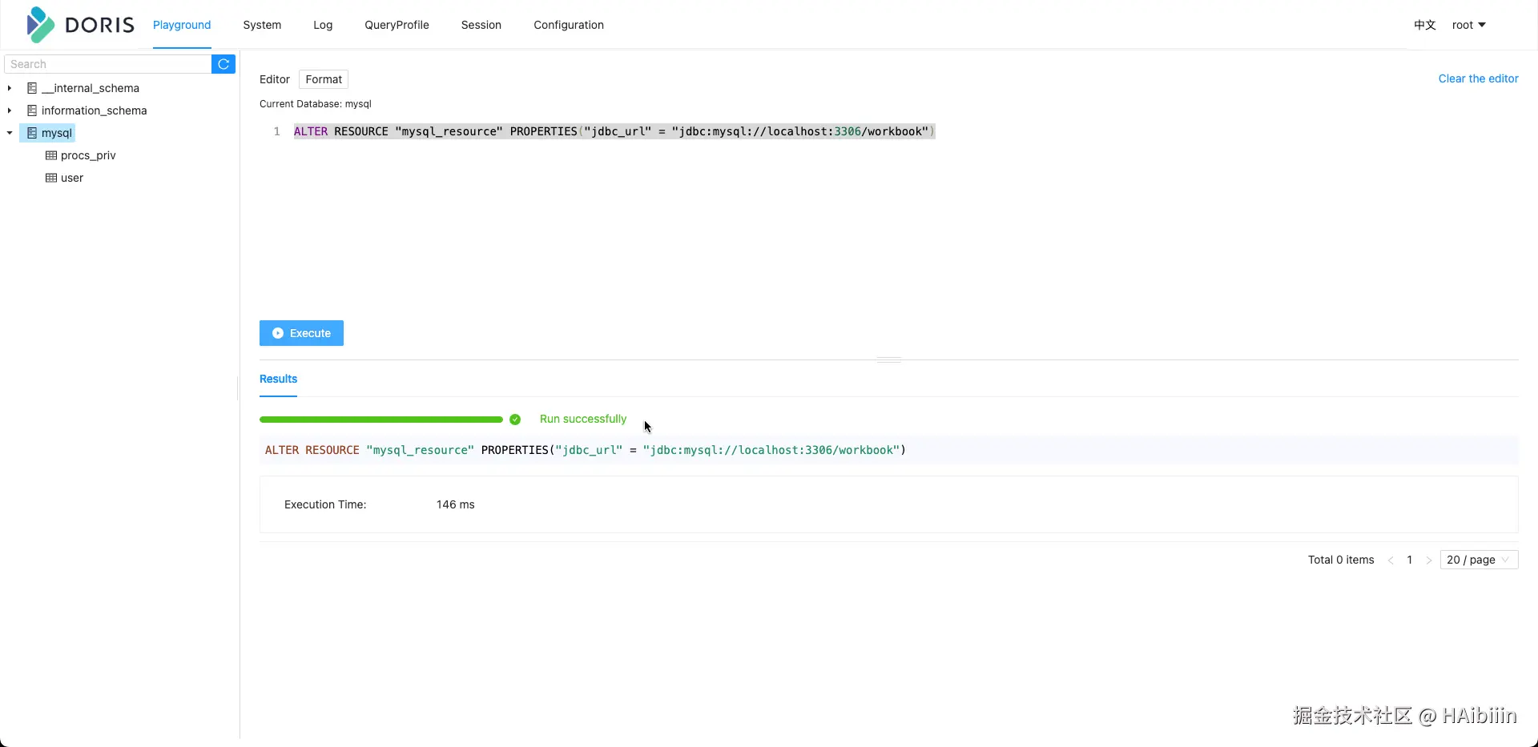Click the green success check icon
The width and height of the screenshot is (1538, 747).
tap(515, 420)
